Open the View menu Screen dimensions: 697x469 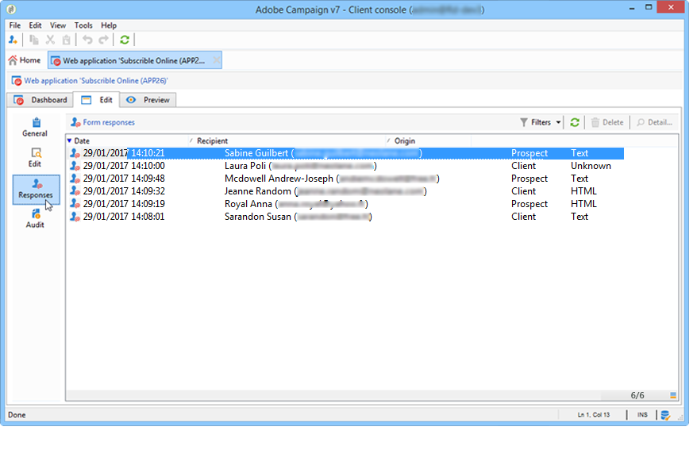point(58,25)
